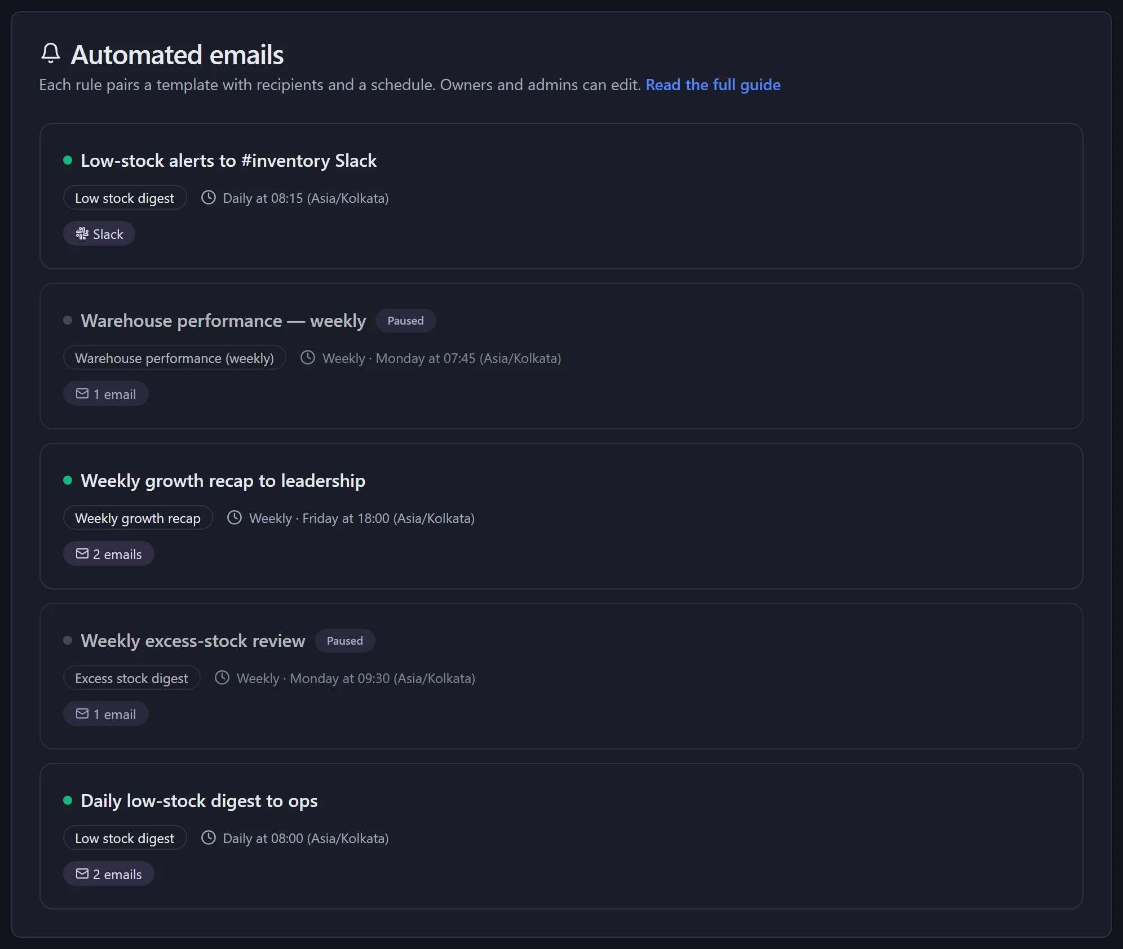1123x949 pixels.
Task: Click schedule text Daily at 08:00 (Asia/Kolkata)
Action: point(306,839)
